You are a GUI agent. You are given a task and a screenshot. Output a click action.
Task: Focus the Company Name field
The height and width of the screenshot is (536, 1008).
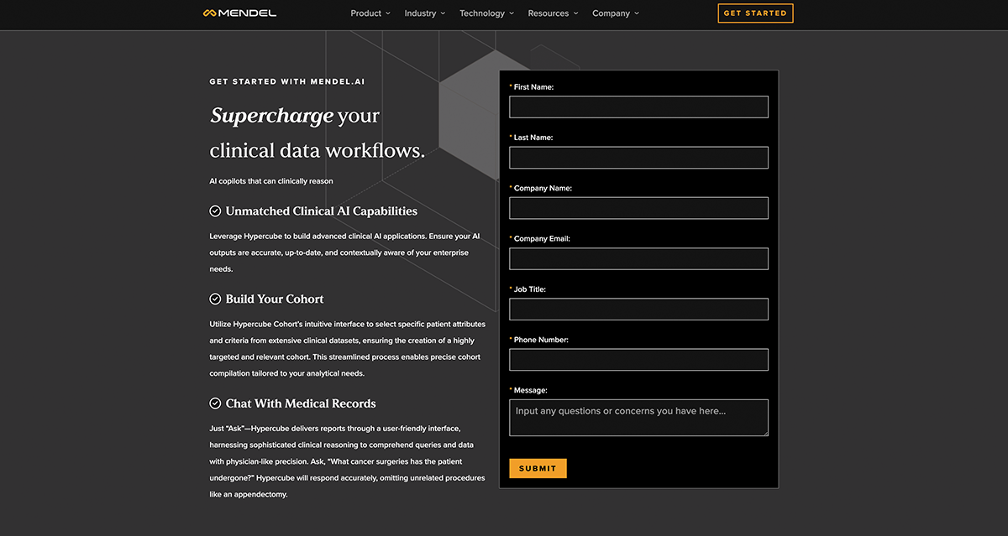pyautogui.click(x=638, y=208)
